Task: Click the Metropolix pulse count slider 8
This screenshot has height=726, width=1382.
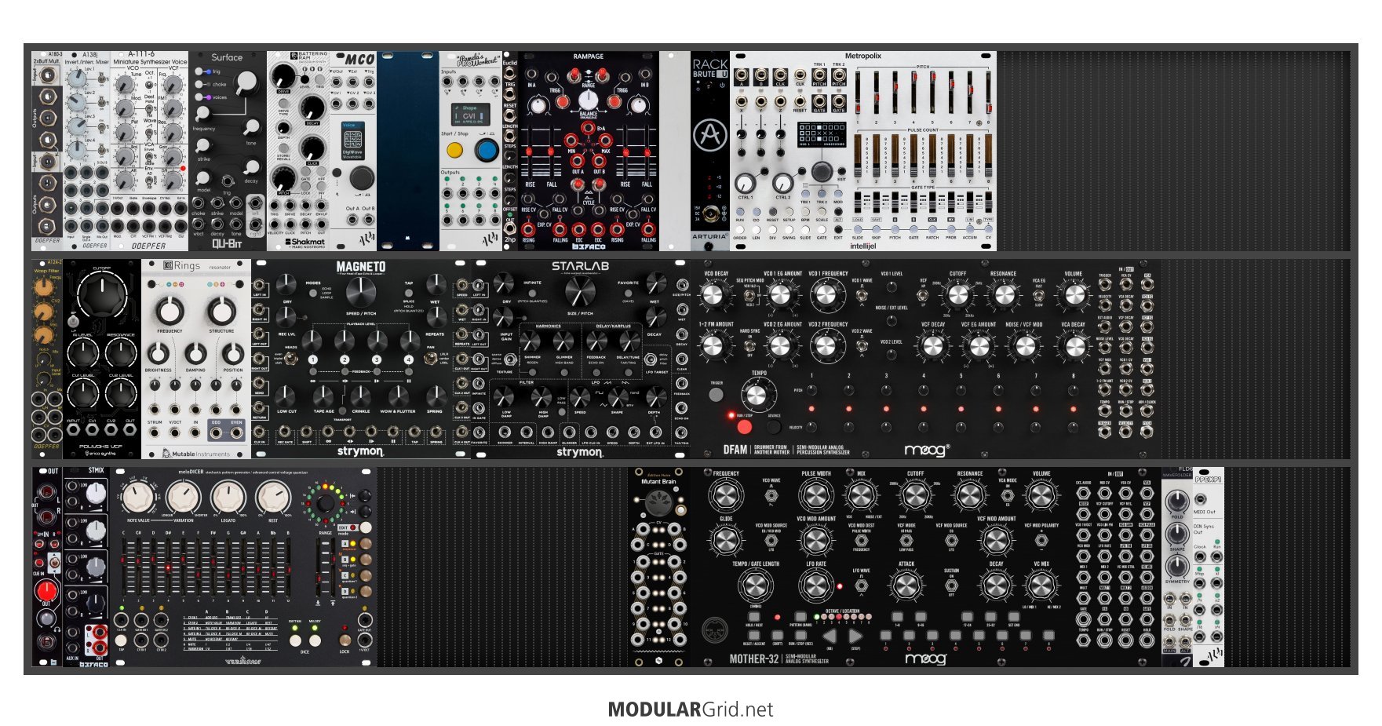Action: point(988,154)
